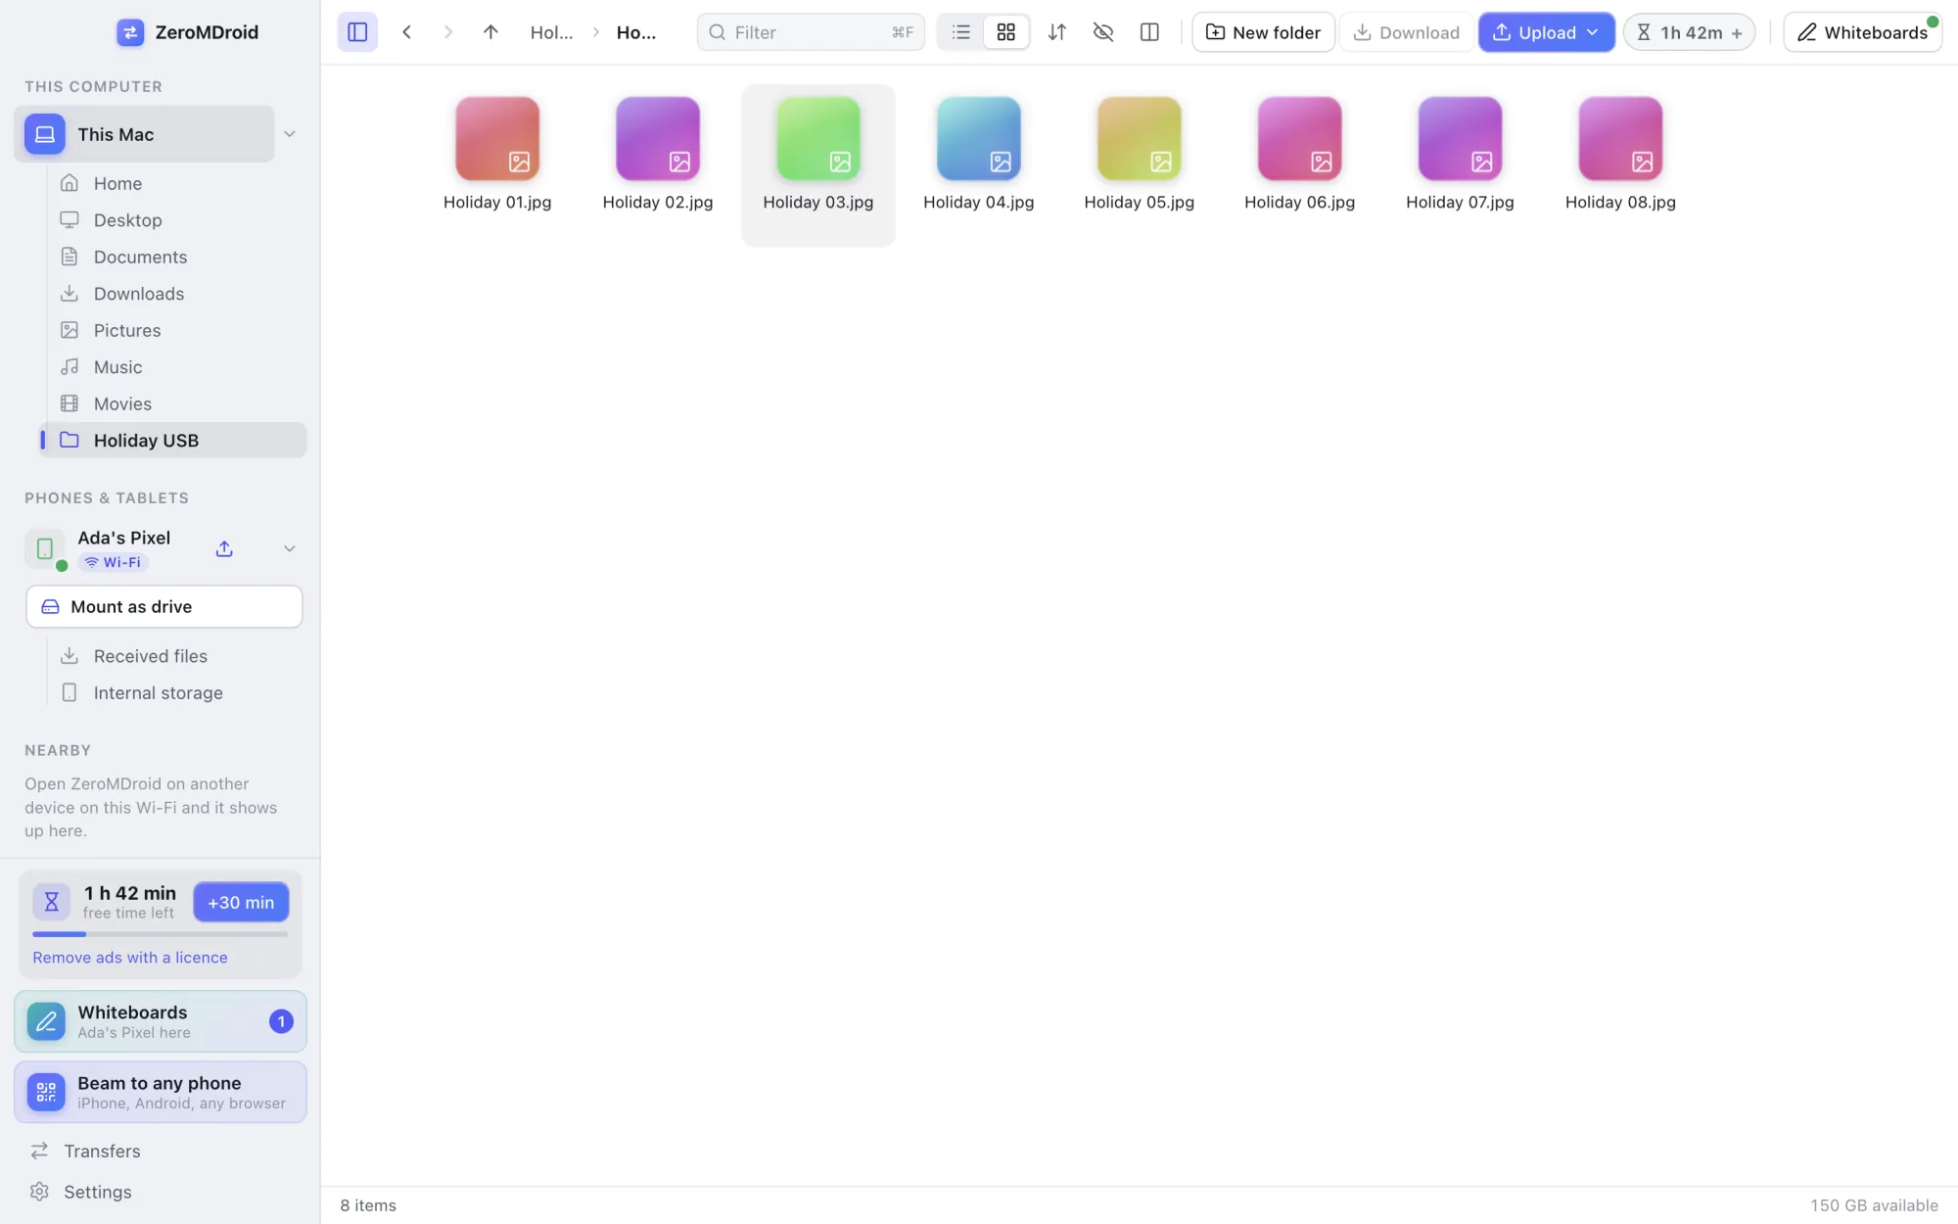Add time with the 1h 42m timer
1958x1224 pixels.
click(1690, 32)
